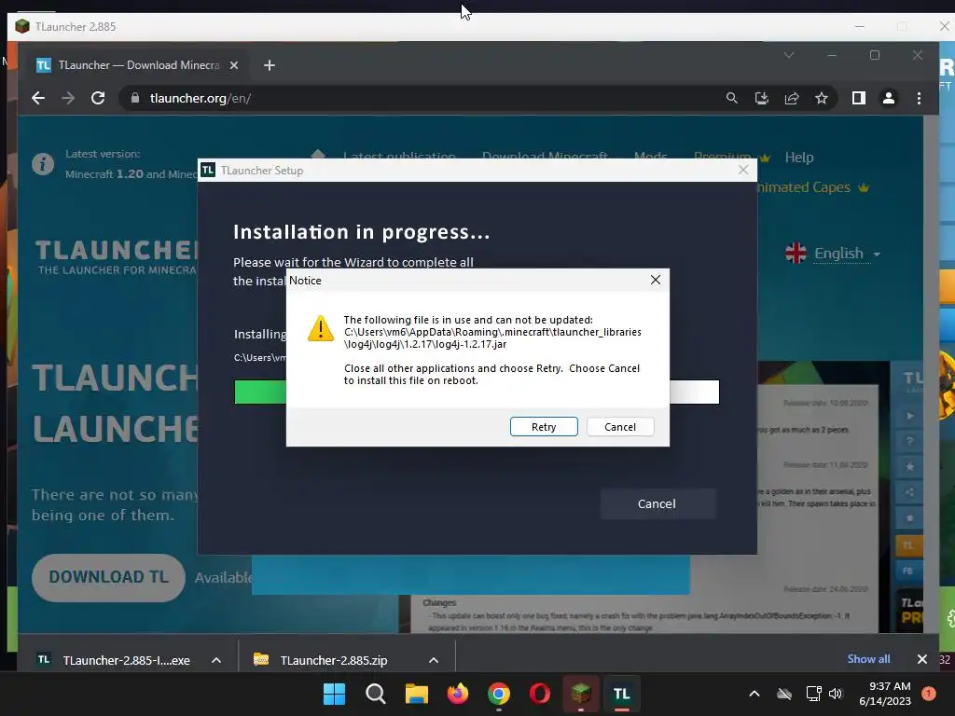Close the Notice dialog

click(x=656, y=280)
